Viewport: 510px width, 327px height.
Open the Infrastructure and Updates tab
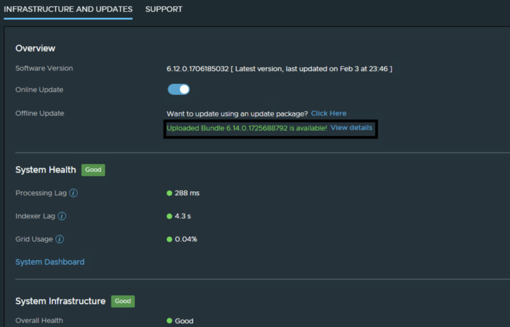click(68, 9)
